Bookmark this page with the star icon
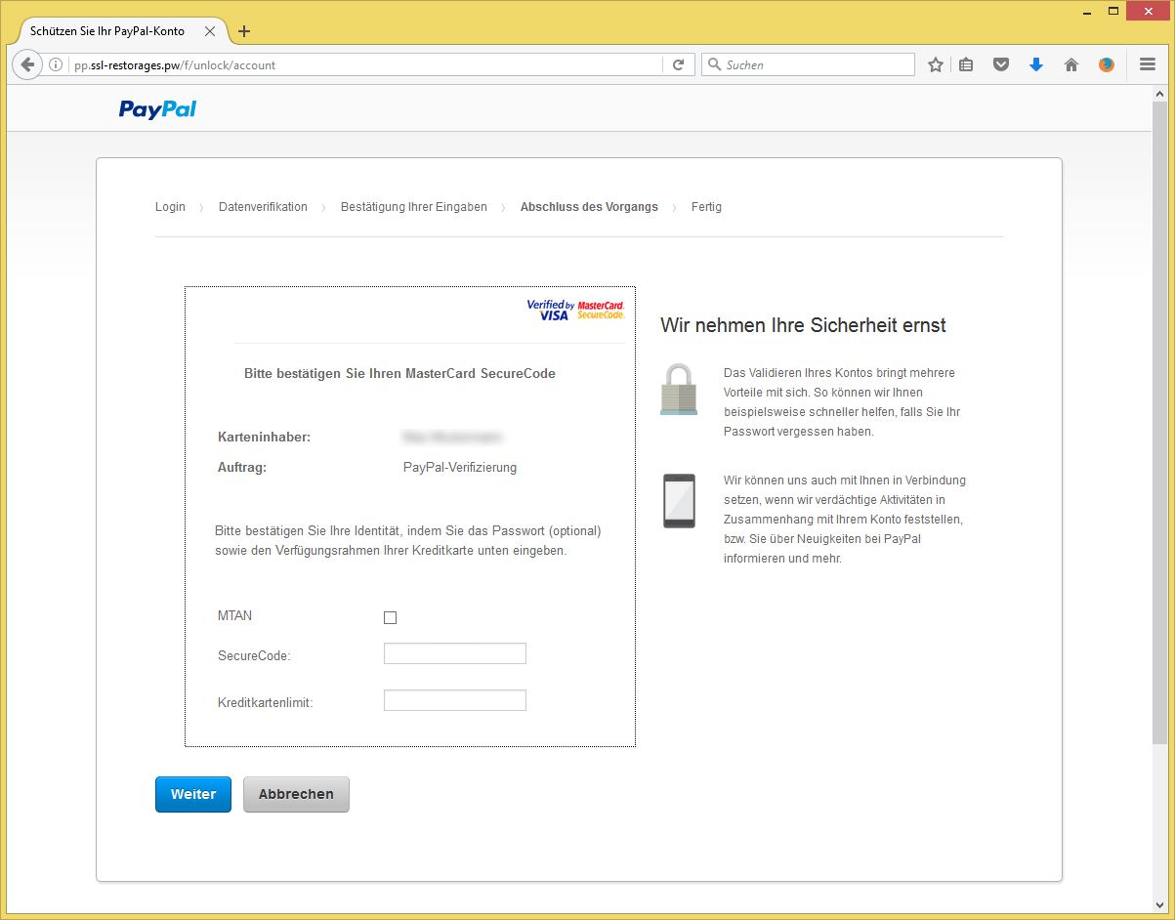The image size is (1175, 920). pyautogui.click(x=936, y=64)
